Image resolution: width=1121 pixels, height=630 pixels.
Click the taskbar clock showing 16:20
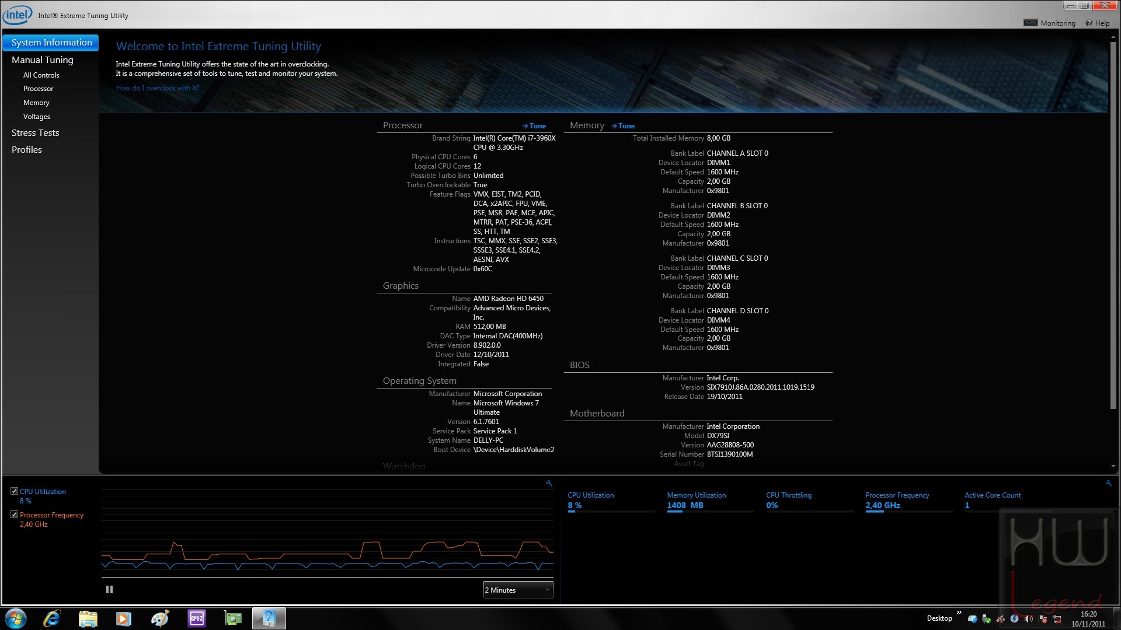[x=1088, y=619]
